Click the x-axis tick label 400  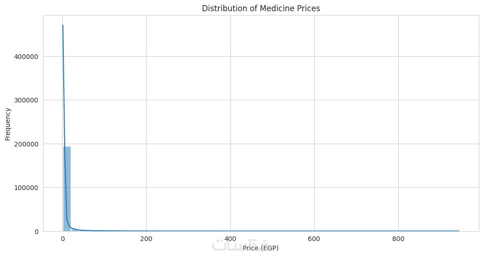230,239
